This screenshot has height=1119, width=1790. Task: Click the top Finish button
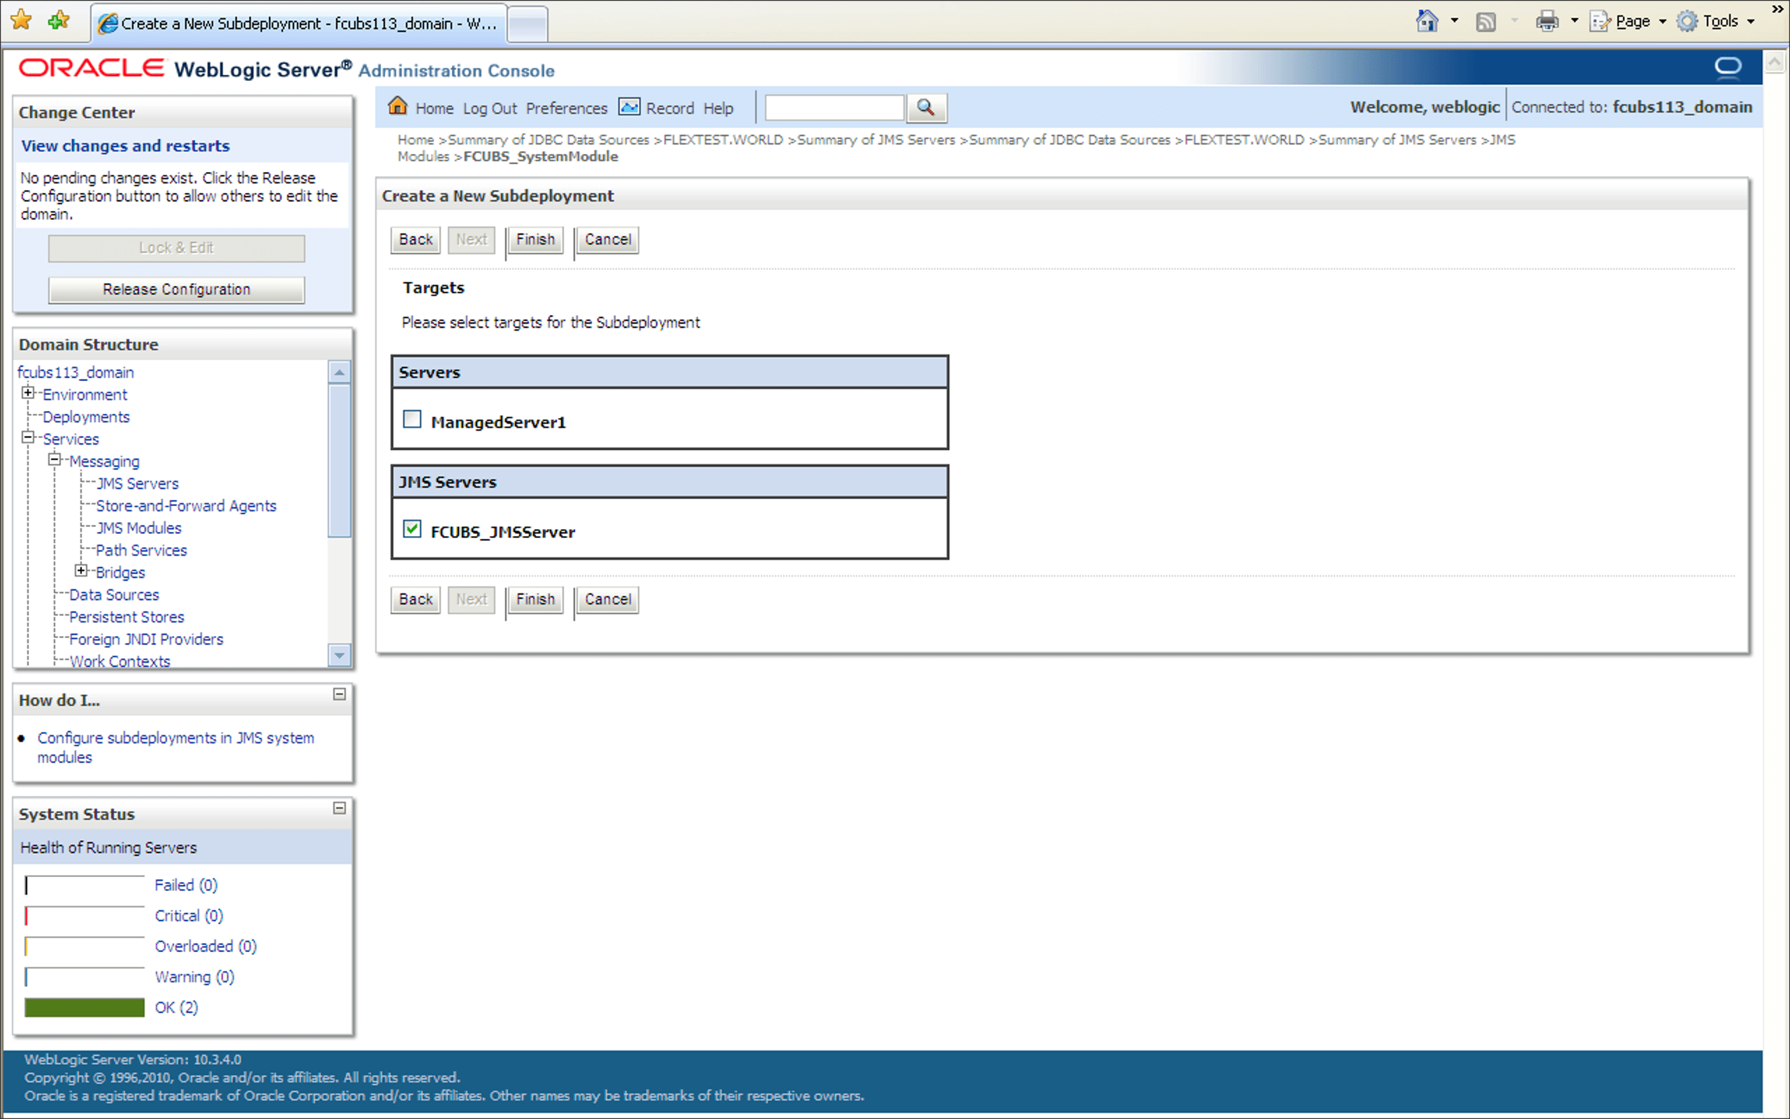click(x=534, y=240)
